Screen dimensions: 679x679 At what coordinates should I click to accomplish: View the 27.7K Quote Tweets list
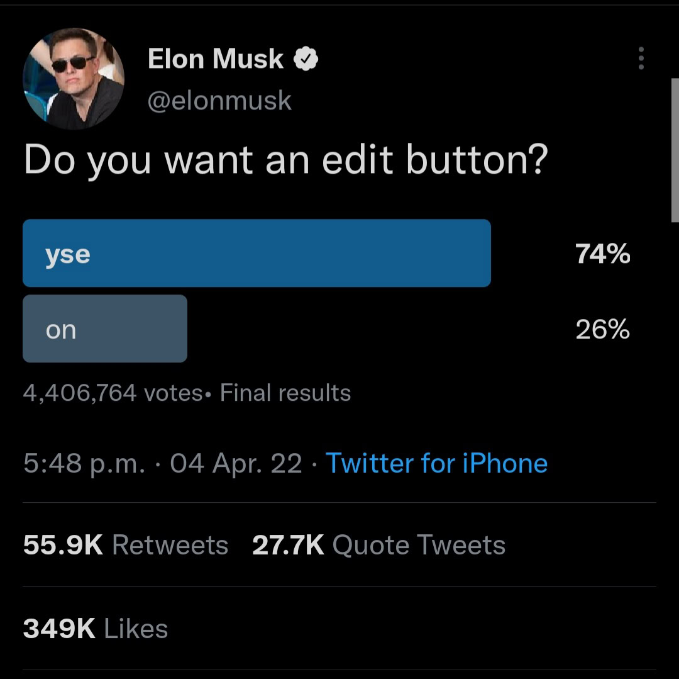378,545
